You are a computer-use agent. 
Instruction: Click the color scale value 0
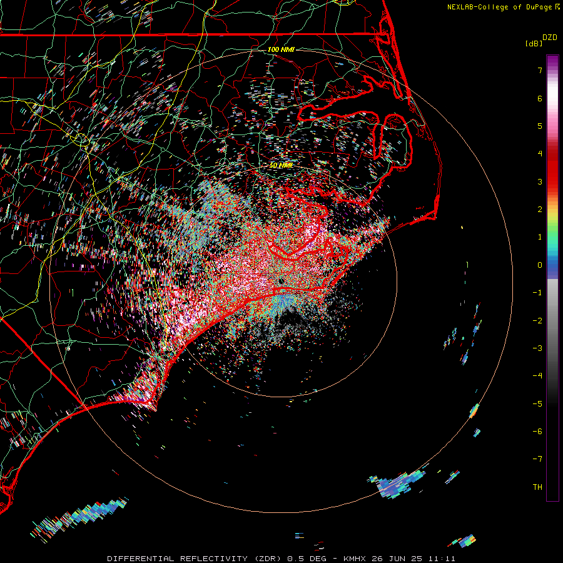(x=540, y=265)
